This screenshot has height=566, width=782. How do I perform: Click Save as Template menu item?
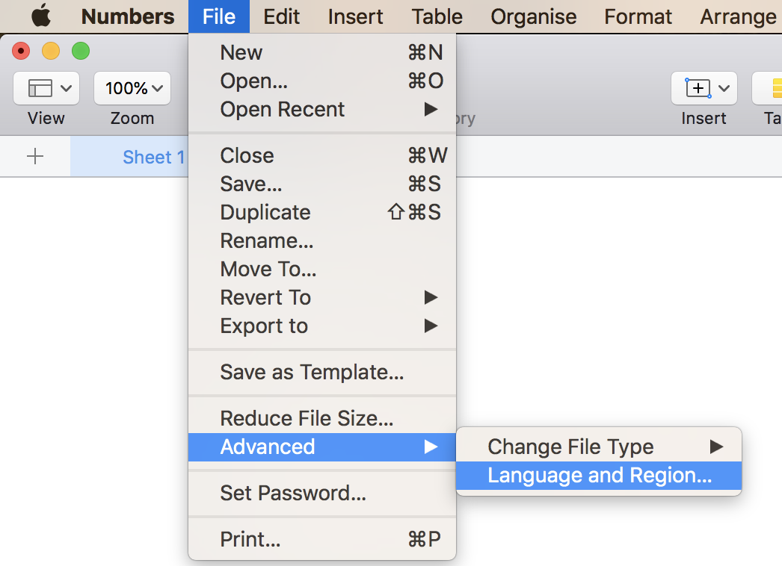(x=312, y=372)
